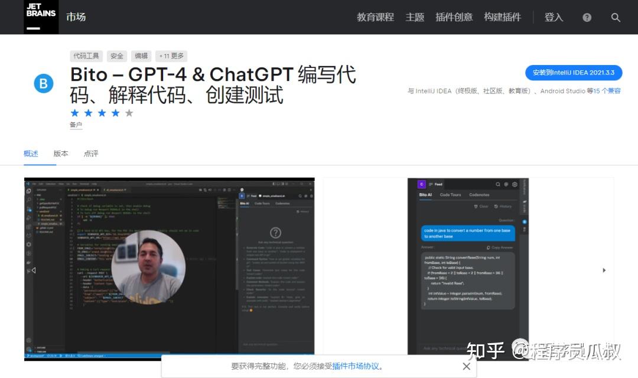Click the JetBrains logo in the header
Screen dimensions: 638x378
click(40, 17)
